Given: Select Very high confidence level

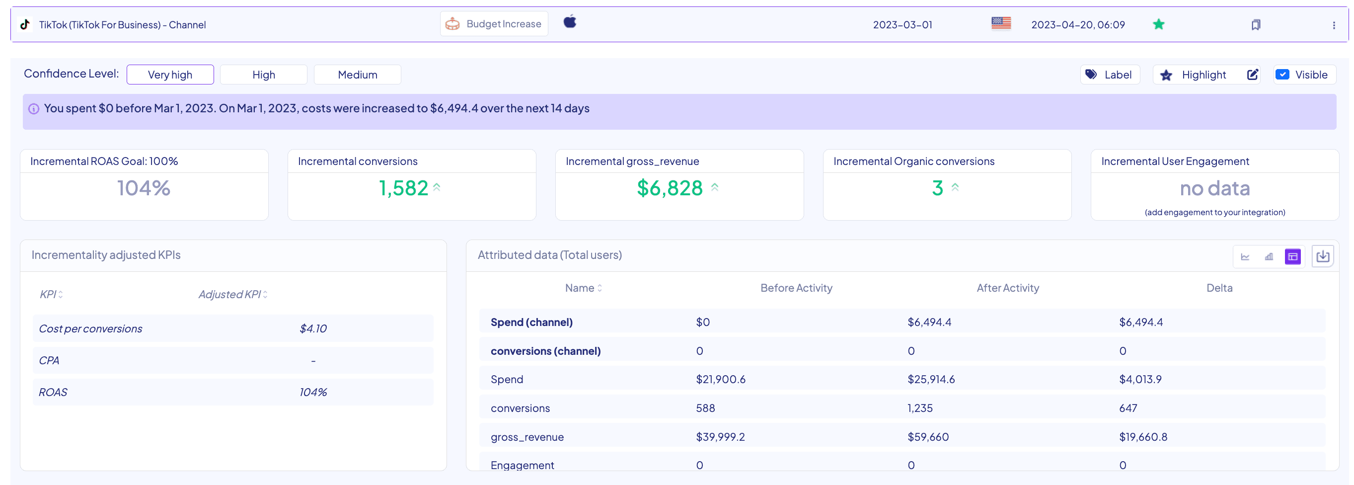Looking at the screenshot, I should coord(170,75).
